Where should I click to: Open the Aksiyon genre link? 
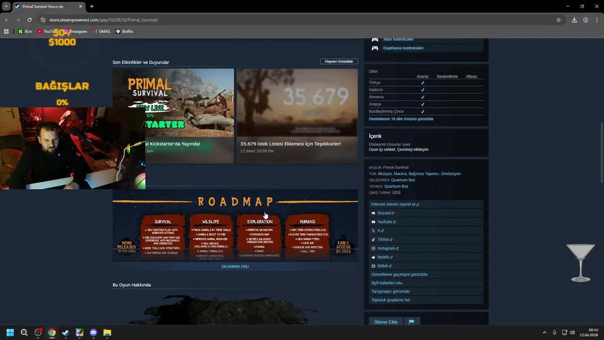pos(385,174)
